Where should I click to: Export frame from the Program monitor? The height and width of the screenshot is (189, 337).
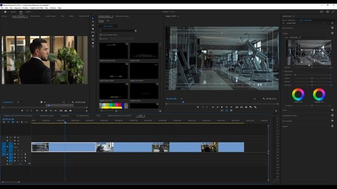tap(246, 107)
